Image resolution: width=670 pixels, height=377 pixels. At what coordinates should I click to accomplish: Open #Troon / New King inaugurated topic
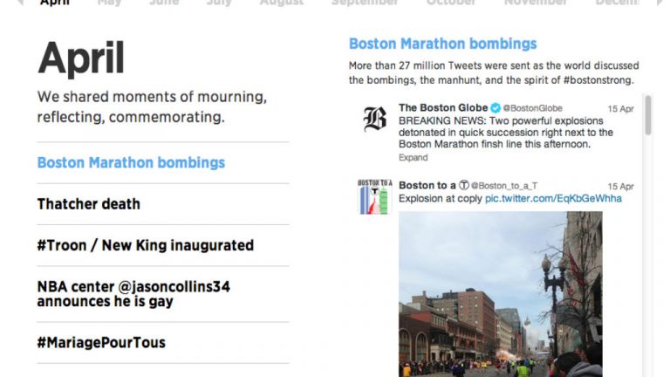click(x=146, y=245)
